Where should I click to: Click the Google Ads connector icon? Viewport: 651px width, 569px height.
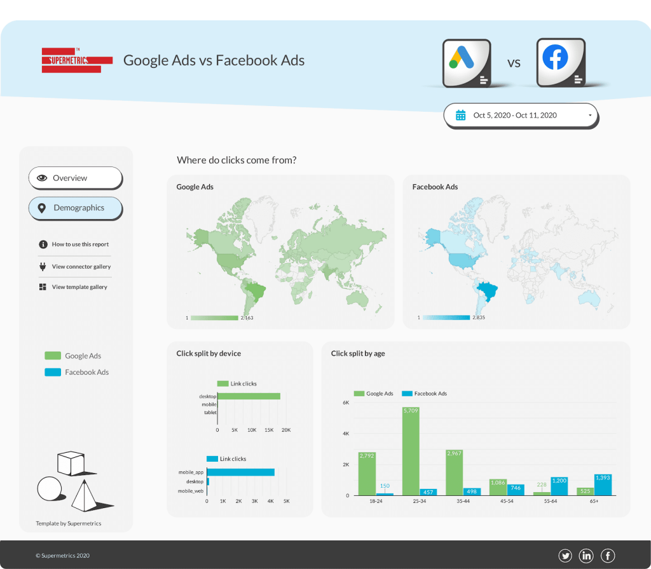(x=467, y=63)
